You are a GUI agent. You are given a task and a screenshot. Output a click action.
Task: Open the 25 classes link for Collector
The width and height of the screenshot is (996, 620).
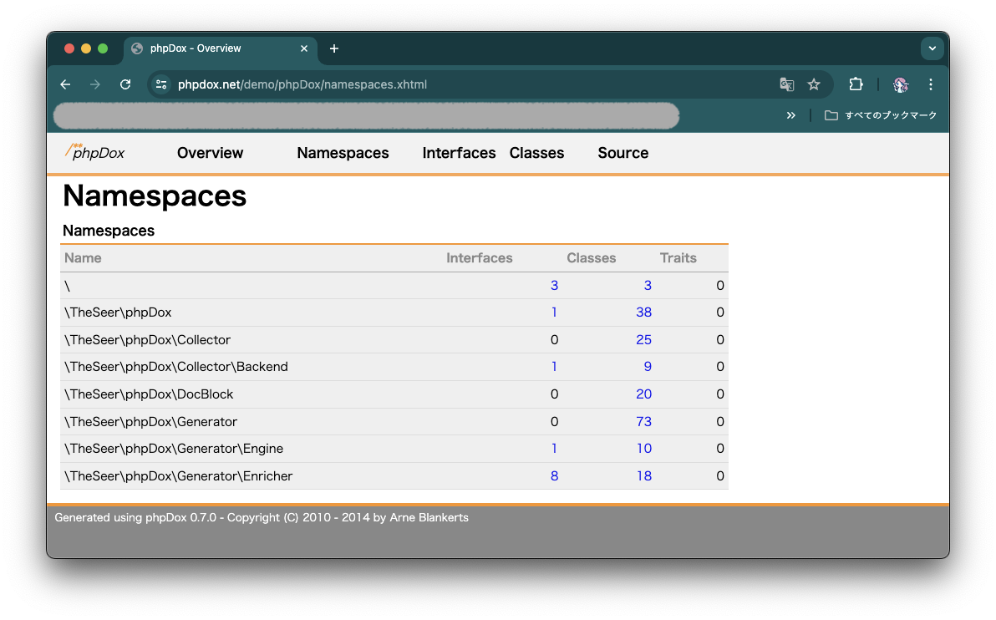(x=644, y=340)
